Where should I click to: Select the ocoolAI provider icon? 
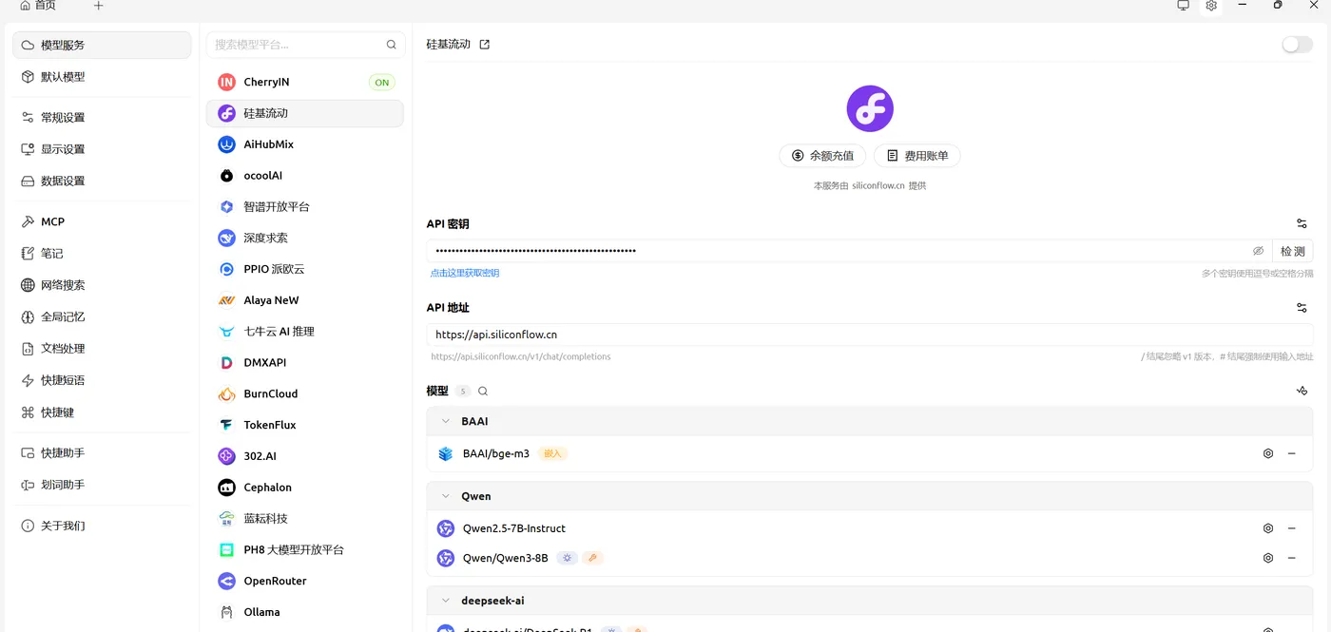pyautogui.click(x=226, y=176)
